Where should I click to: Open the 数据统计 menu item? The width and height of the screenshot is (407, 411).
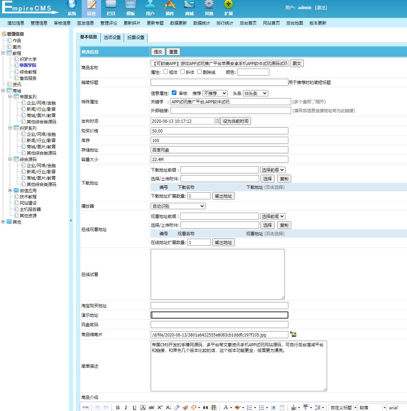(201, 23)
